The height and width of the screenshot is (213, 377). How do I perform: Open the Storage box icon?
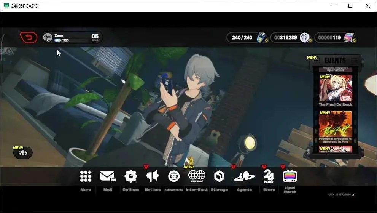[x=219, y=176]
